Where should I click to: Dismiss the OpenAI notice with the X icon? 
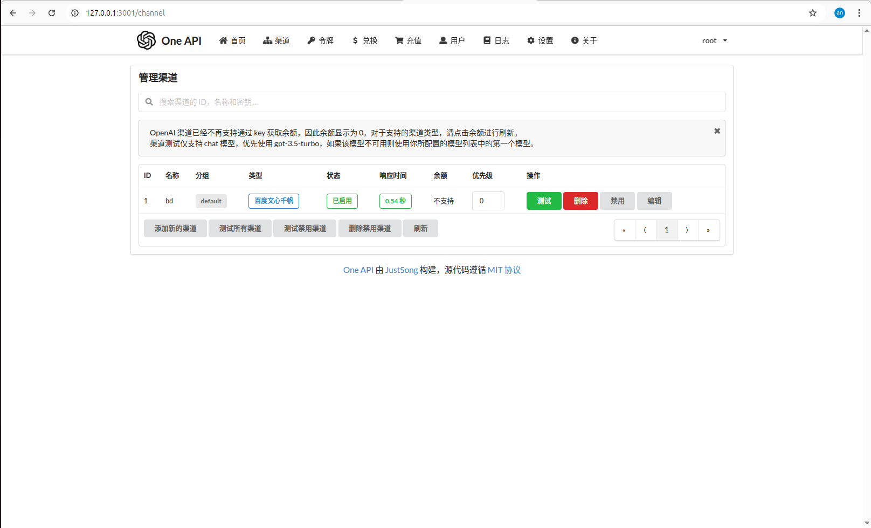(717, 131)
